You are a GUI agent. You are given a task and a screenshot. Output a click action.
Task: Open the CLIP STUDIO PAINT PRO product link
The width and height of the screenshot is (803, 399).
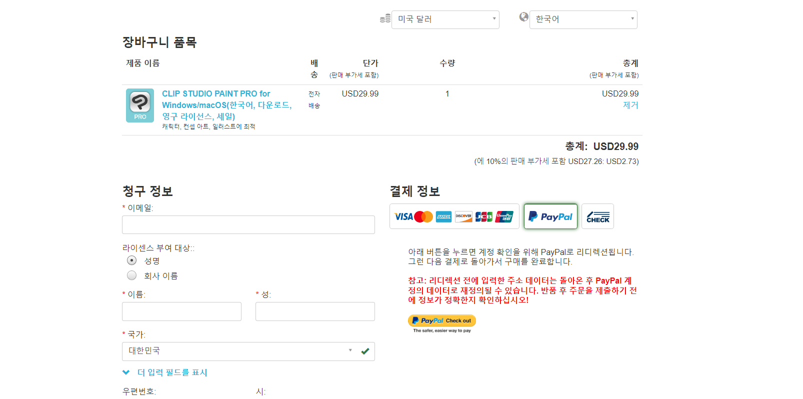pos(226,105)
